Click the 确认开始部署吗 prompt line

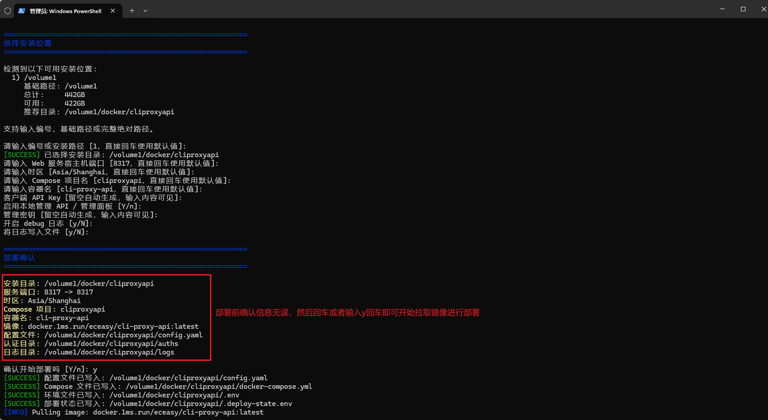point(50,369)
